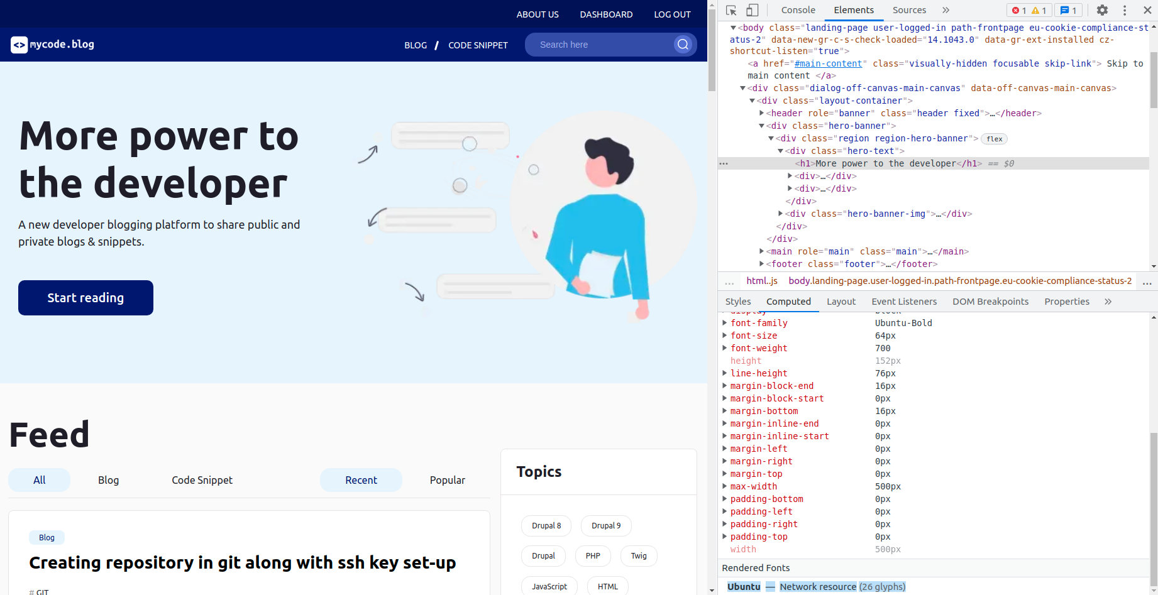Click the Start reading button
The width and height of the screenshot is (1158, 595).
(x=85, y=298)
